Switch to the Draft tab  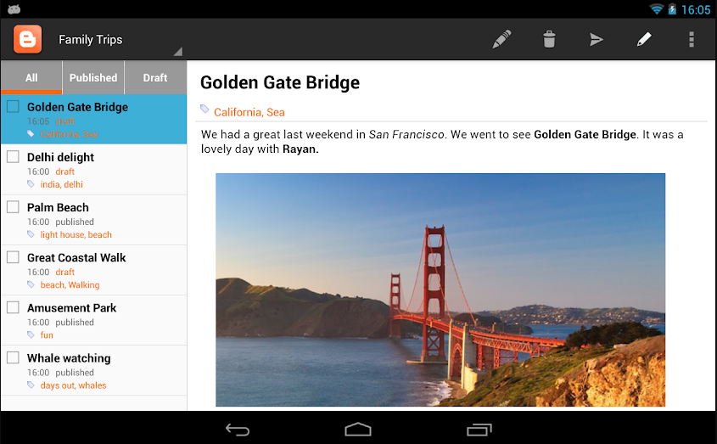pos(155,77)
